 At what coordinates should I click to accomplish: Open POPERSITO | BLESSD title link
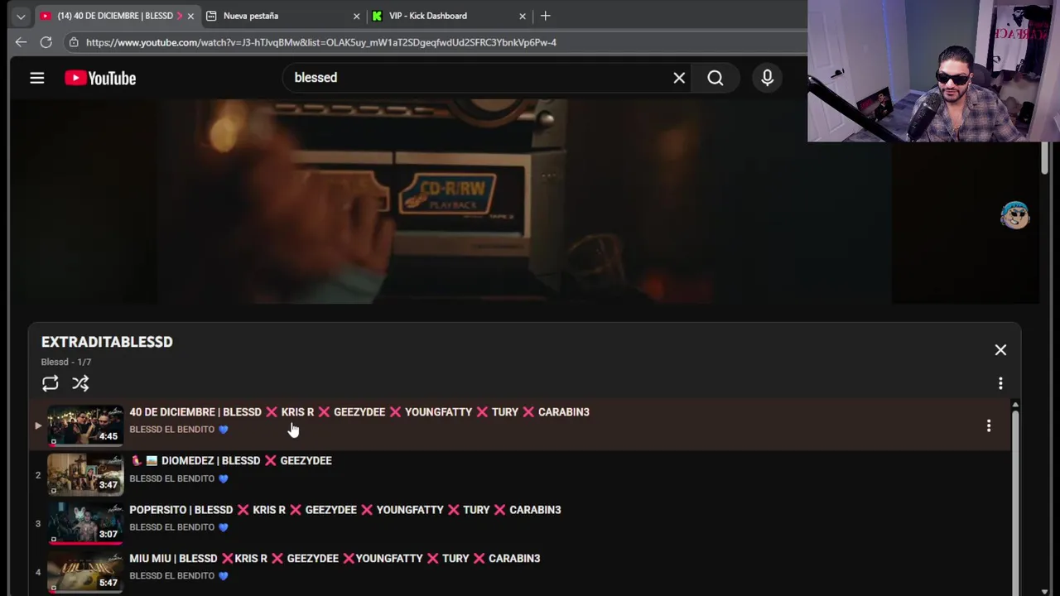pyautogui.click(x=345, y=510)
